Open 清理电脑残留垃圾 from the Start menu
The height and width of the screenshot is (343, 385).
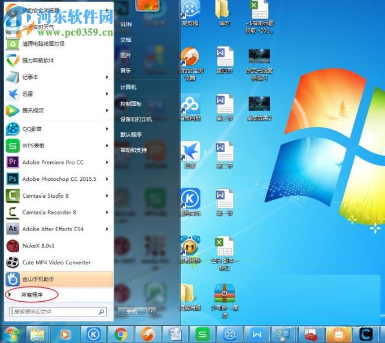[x=59, y=44]
